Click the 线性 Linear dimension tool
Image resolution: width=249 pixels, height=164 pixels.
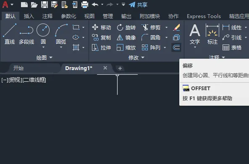(232, 27)
